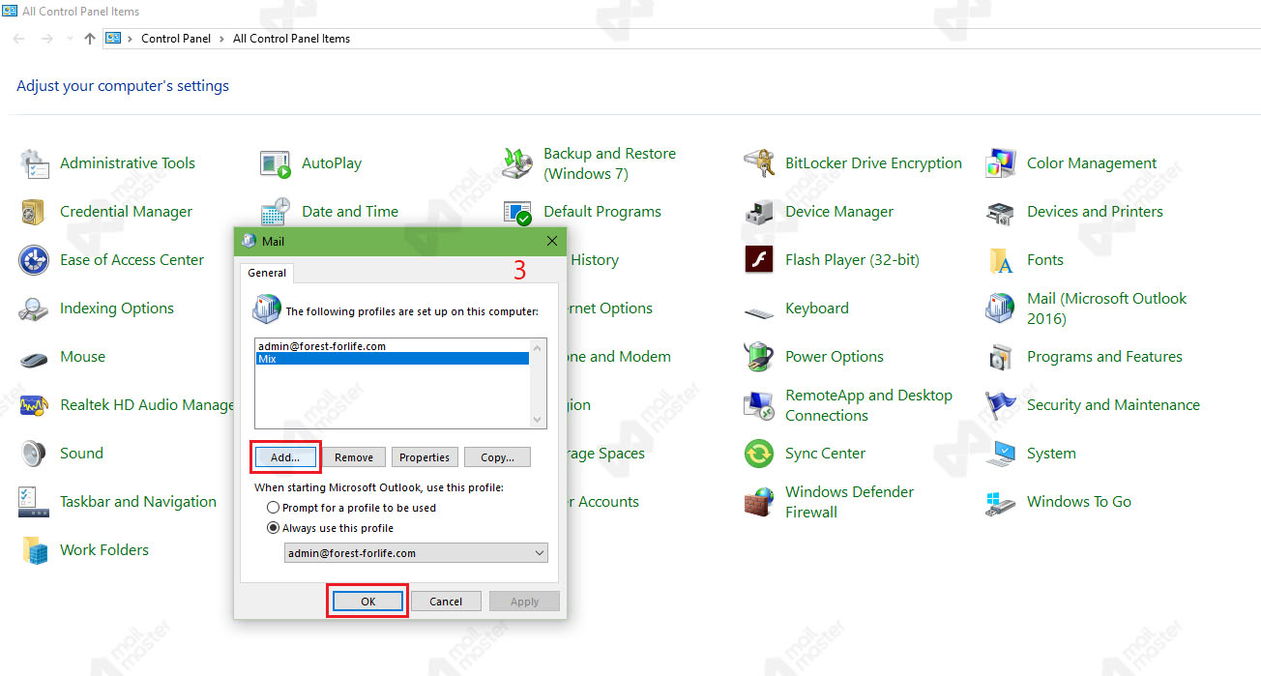Open Realtek HD Audio Manager icon
This screenshot has width=1261, height=676.
coord(35,405)
